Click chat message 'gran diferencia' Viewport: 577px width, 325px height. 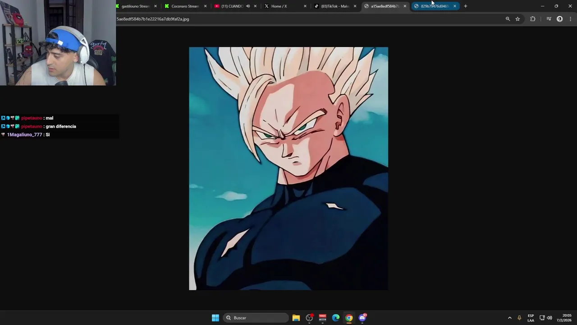61,126
